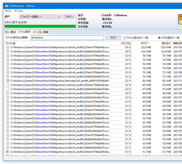Click file icon of 825a4c 222.8 MB row

point(8,47)
